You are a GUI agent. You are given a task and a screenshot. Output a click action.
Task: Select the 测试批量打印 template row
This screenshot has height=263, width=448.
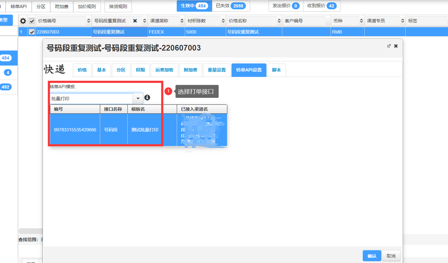pyautogui.click(x=144, y=130)
